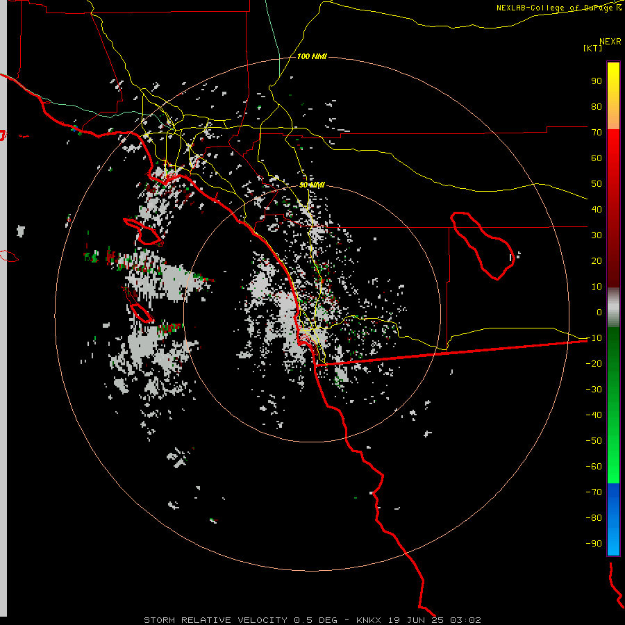The width and height of the screenshot is (625, 625).
Task: Click the 50 value on velocity scale
Action: coord(597,184)
